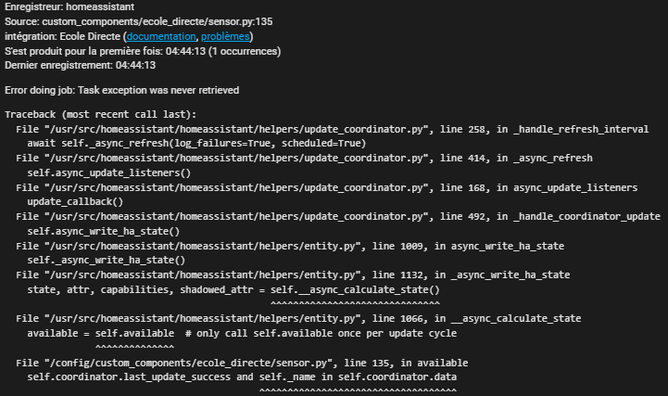
Task: Click the 'self.async_update_listeners()' code line
Action: pyautogui.click(x=108, y=172)
